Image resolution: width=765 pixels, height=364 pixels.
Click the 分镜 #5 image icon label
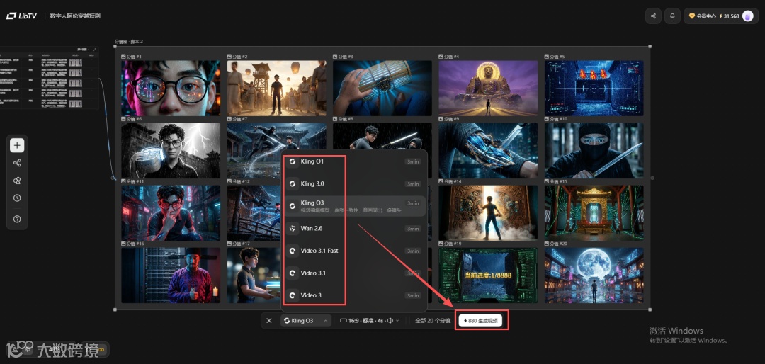tap(555, 57)
